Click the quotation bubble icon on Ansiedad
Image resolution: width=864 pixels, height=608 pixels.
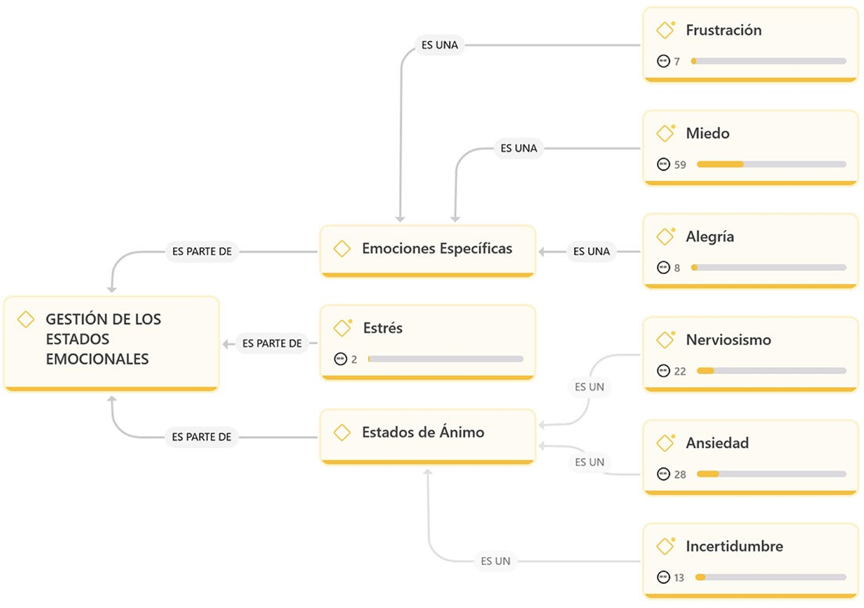(663, 474)
